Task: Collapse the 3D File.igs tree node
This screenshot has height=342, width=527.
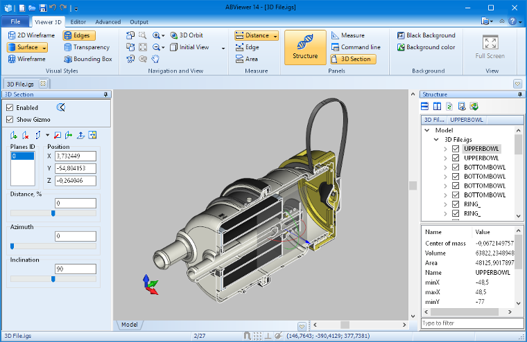Action: [438, 139]
